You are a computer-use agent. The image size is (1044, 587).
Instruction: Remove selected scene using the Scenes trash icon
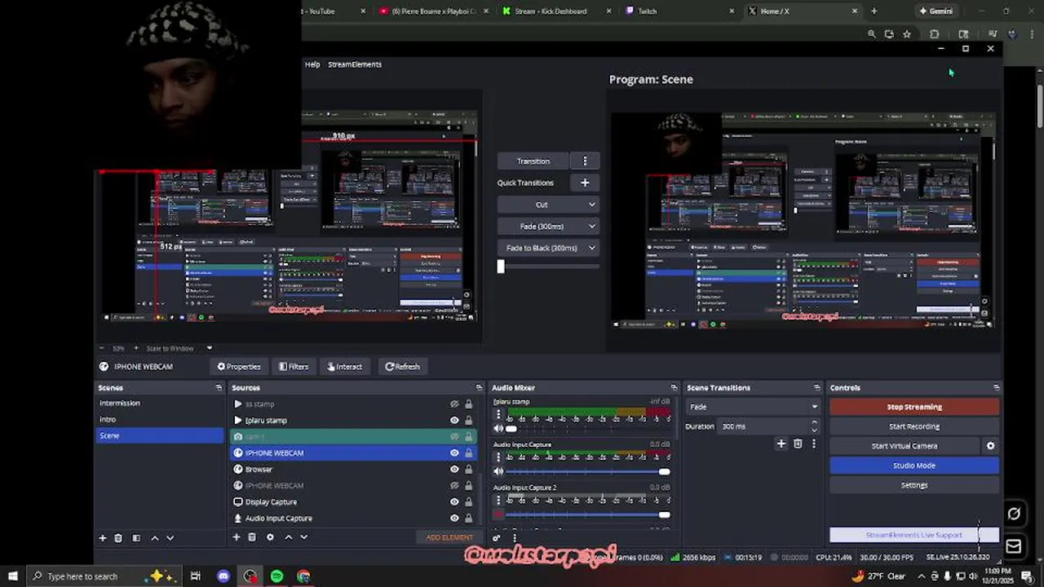click(x=118, y=538)
